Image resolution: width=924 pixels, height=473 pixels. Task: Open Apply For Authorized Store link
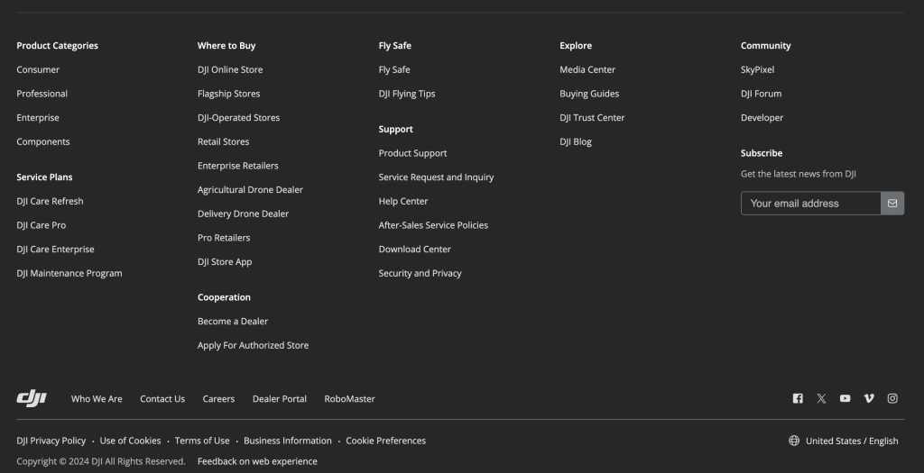[254, 345]
